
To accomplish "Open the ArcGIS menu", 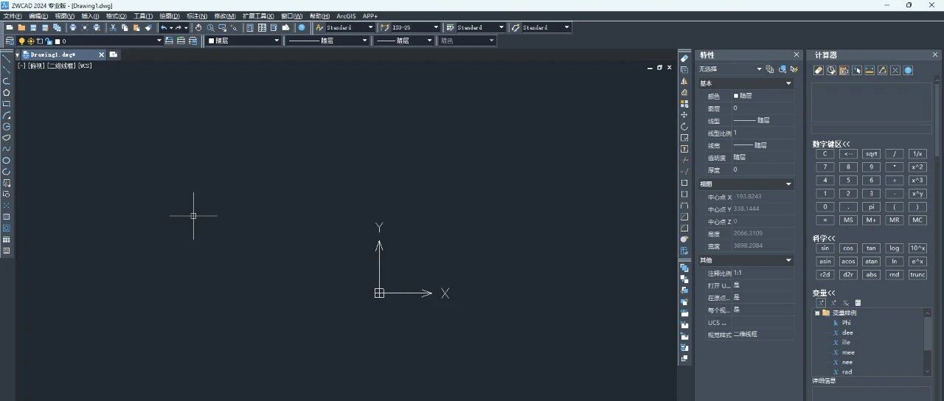I will pyautogui.click(x=345, y=15).
